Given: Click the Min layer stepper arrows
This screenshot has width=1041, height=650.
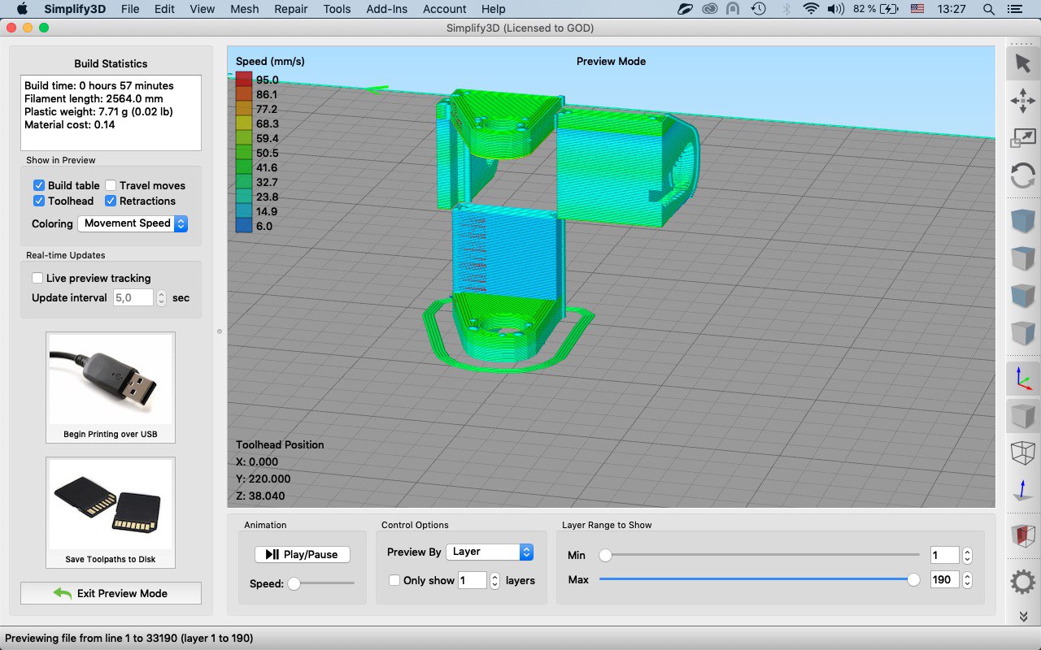Looking at the screenshot, I should click(x=967, y=556).
